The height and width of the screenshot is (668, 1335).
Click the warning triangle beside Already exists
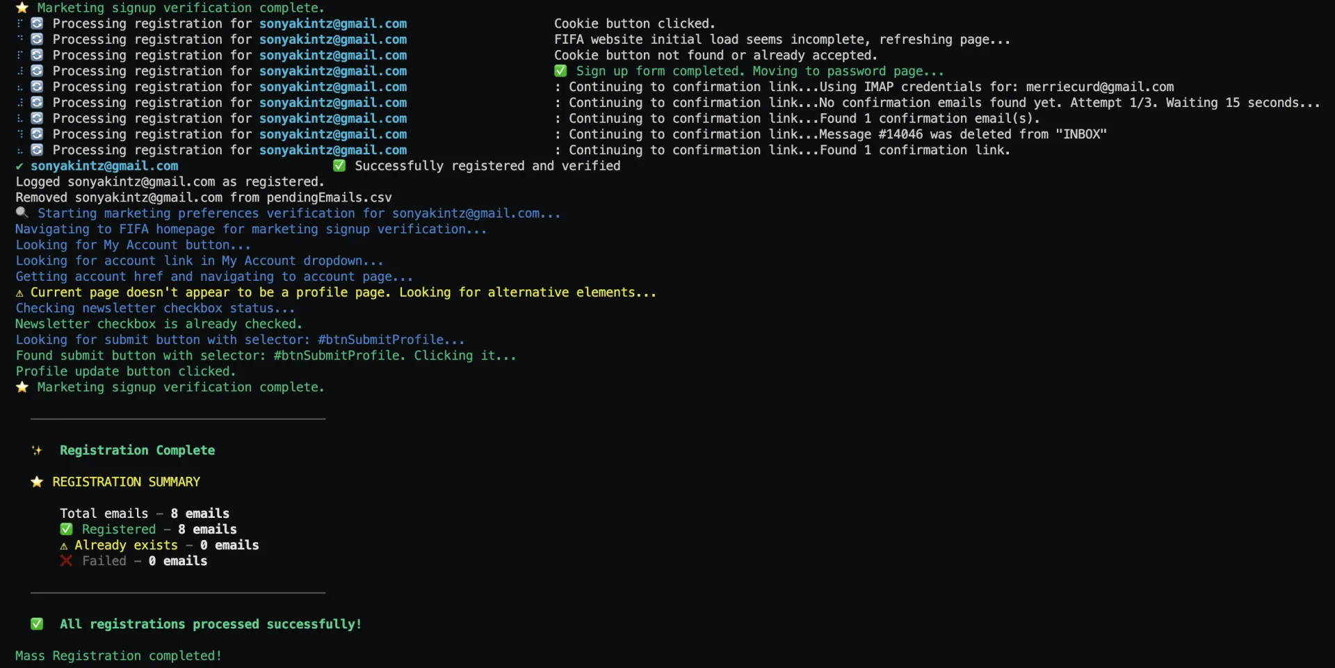pyautogui.click(x=64, y=546)
